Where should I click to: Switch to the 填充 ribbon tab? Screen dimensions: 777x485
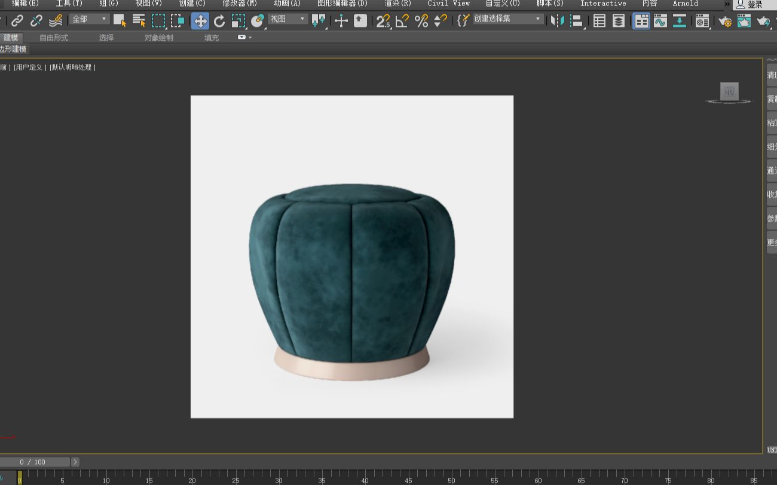pos(212,38)
